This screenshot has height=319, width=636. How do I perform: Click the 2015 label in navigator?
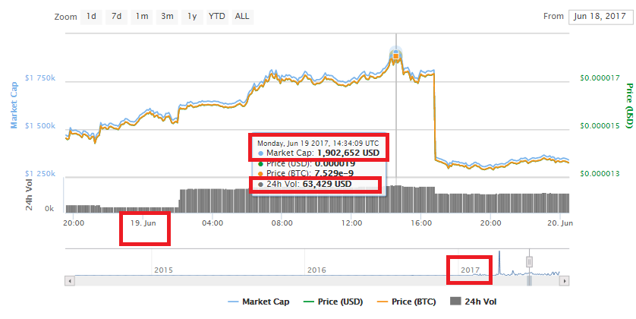coord(164,270)
